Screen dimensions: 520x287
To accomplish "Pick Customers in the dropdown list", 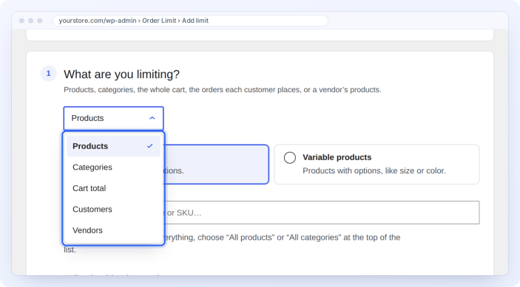I will [113, 210].
